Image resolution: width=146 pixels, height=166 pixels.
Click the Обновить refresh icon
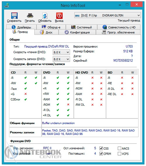point(45,16)
